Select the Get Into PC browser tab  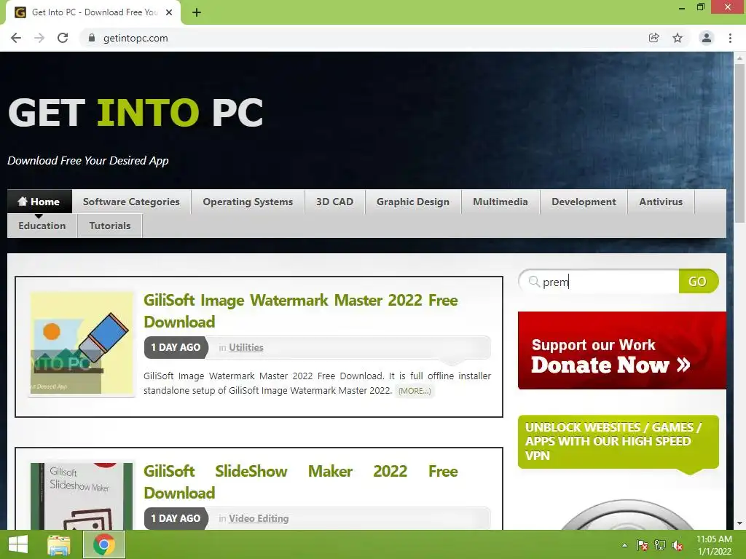pos(93,12)
